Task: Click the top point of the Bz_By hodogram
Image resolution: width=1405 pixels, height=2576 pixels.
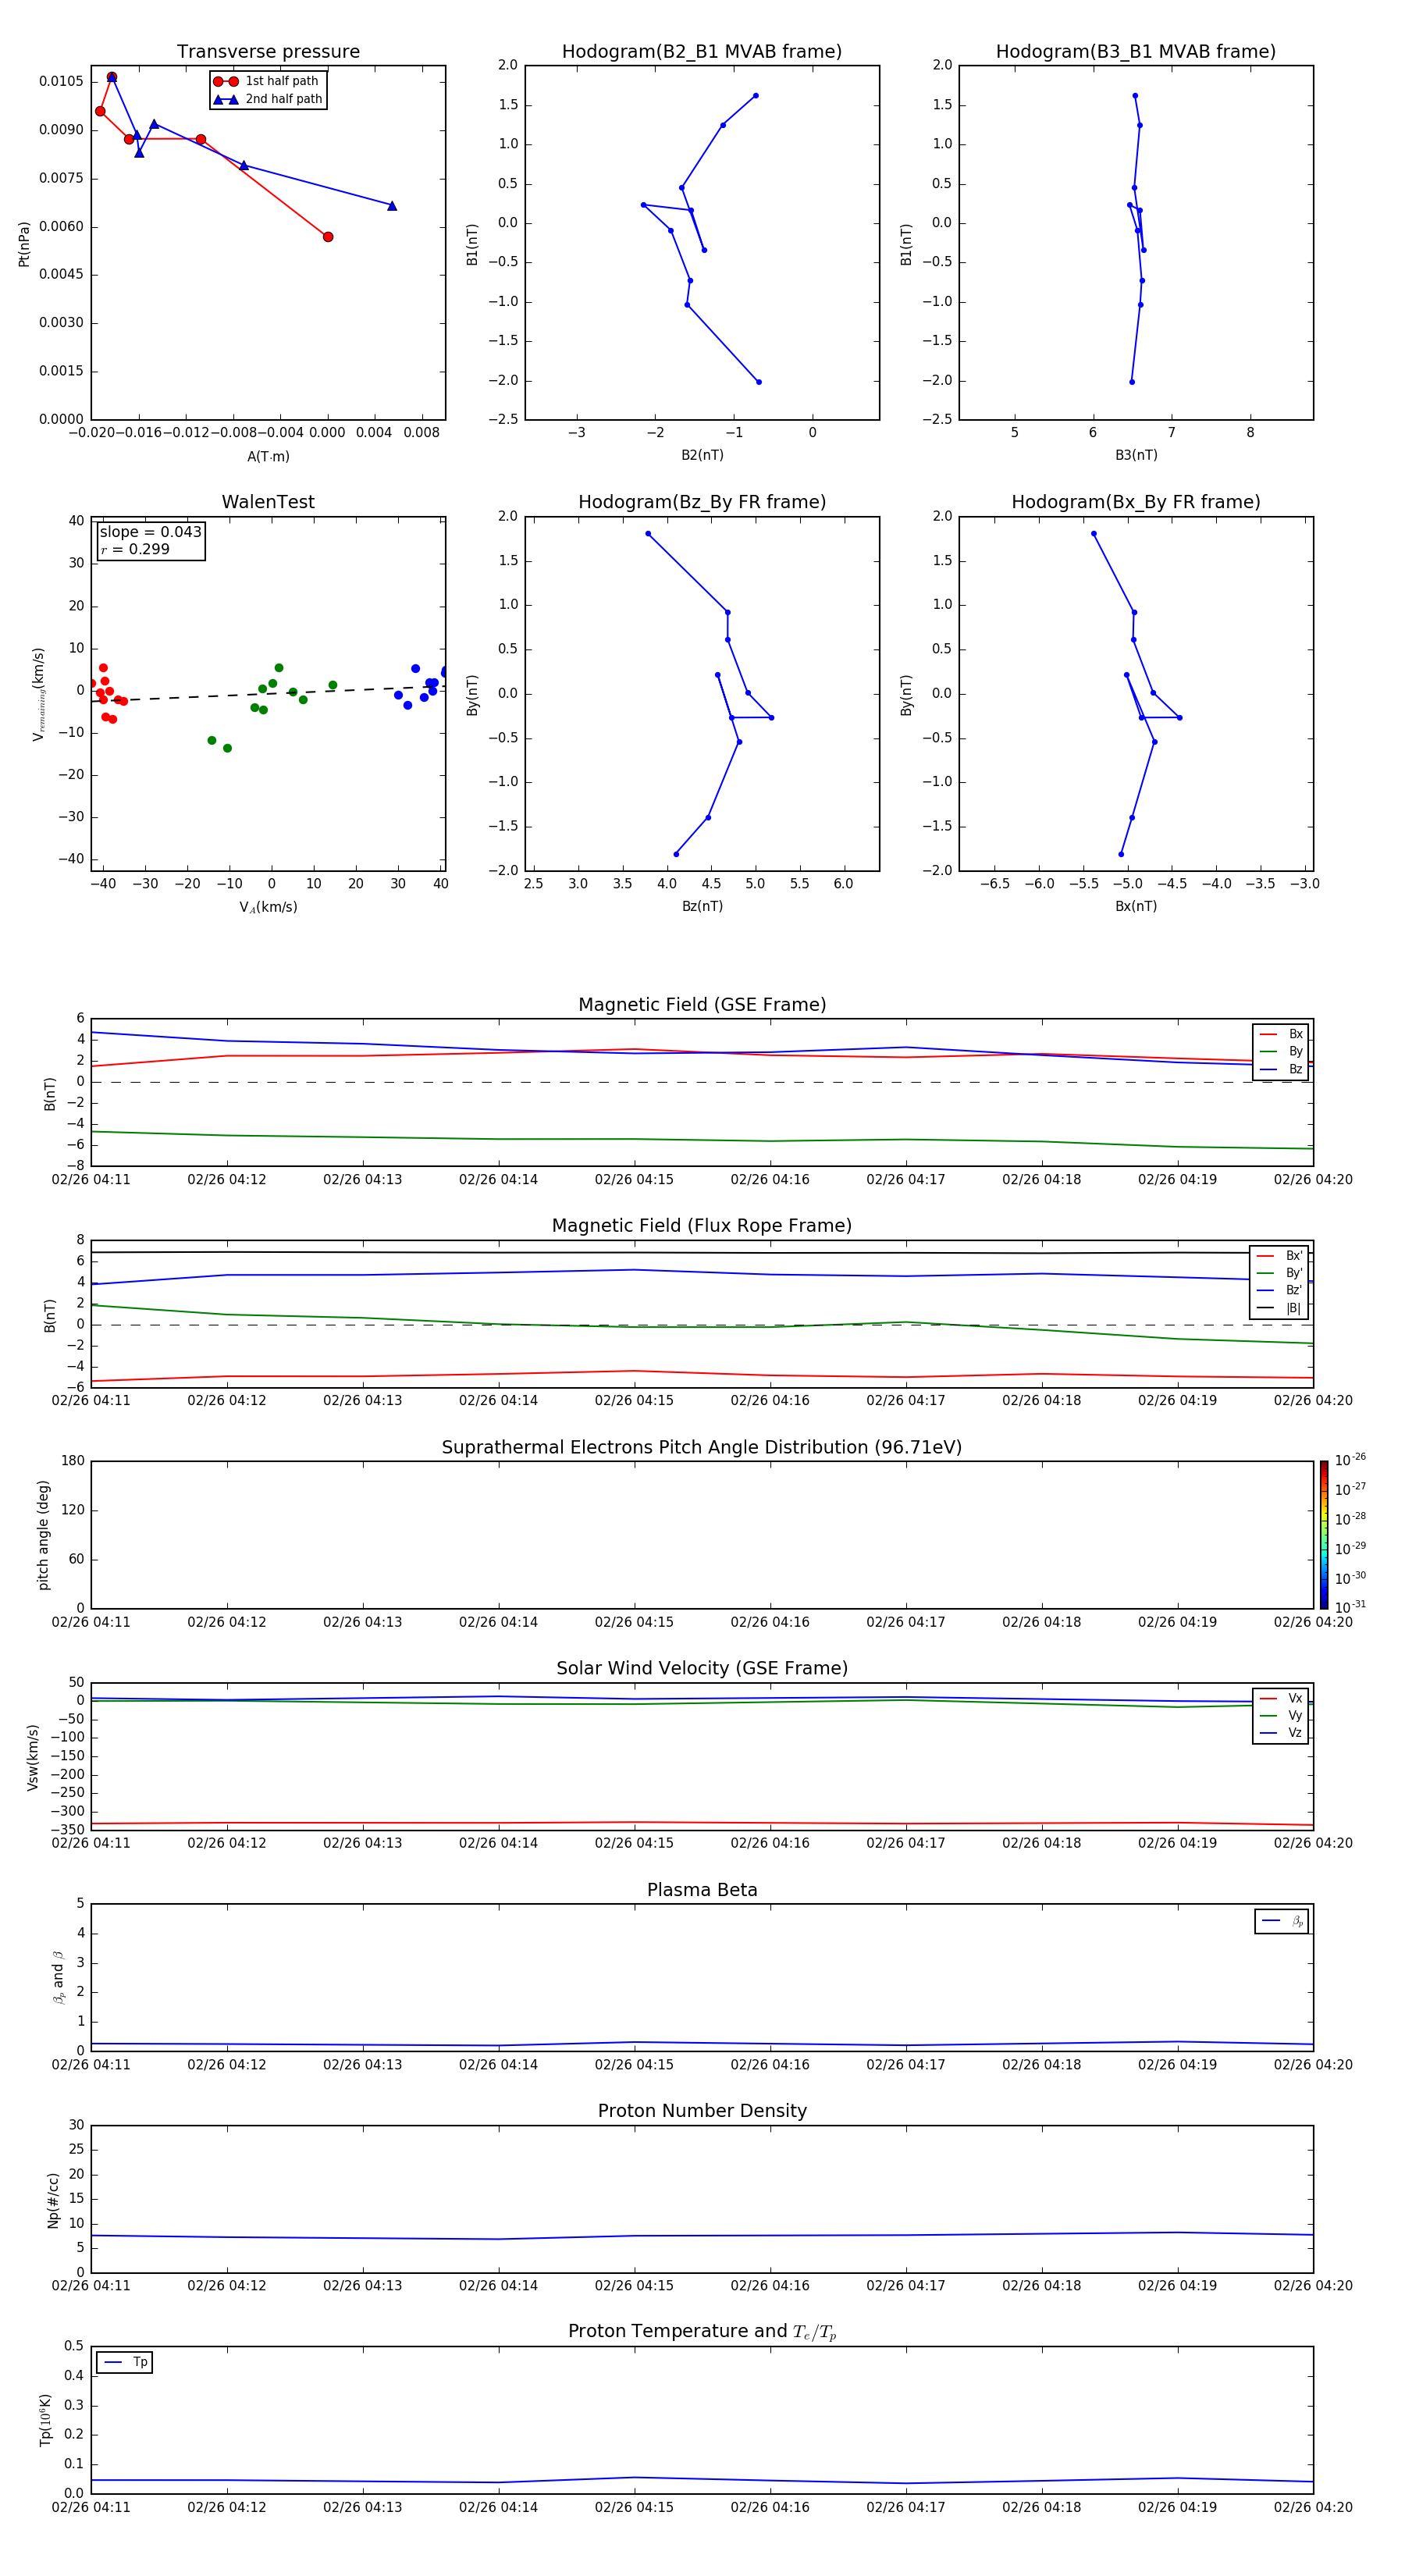Action: 648,534
